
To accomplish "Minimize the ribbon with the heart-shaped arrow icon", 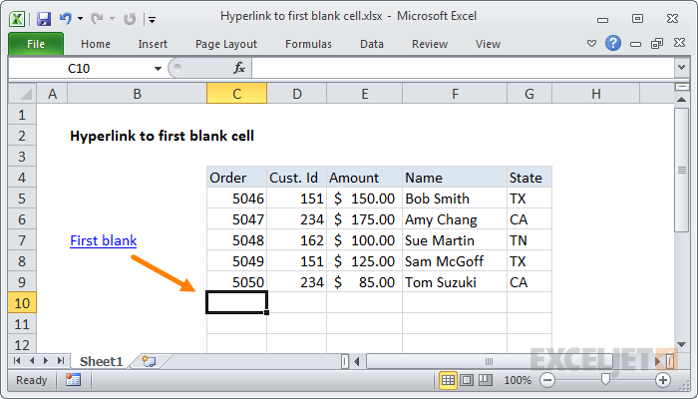I will pos(591,44).
